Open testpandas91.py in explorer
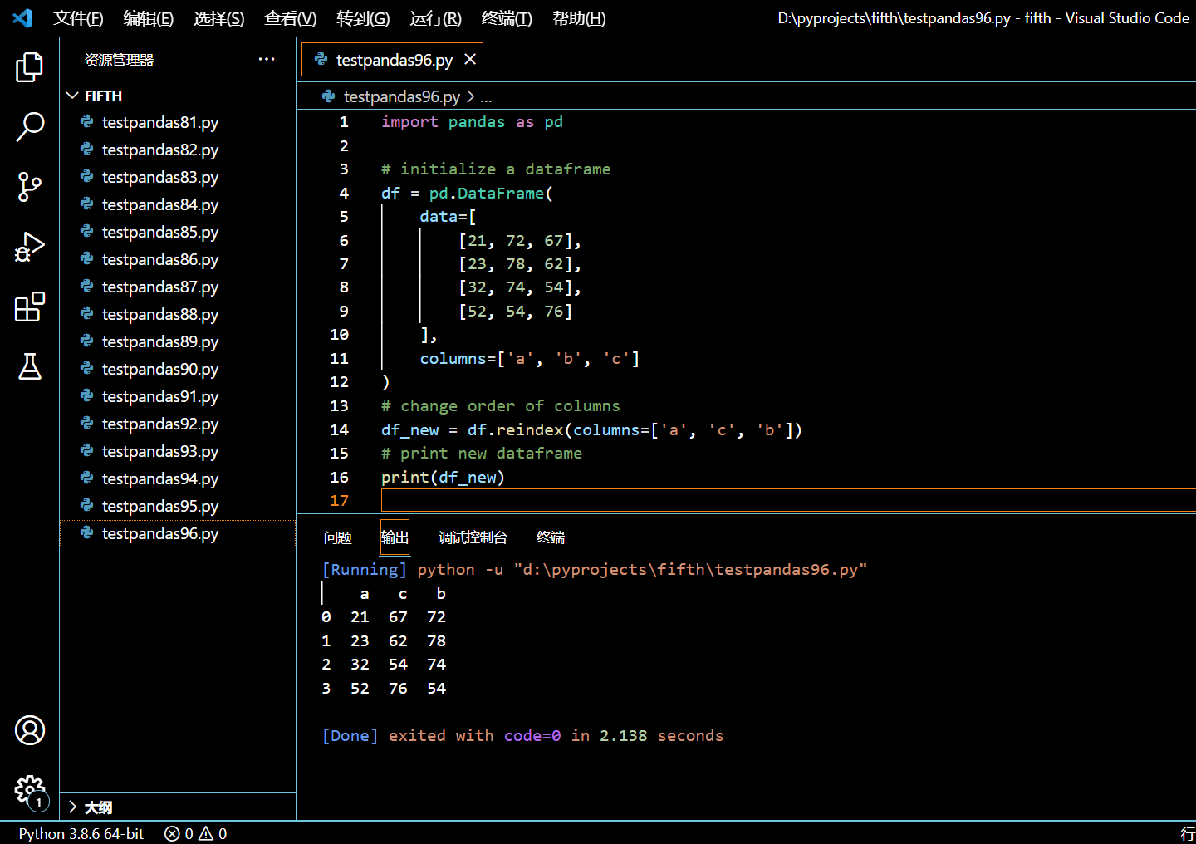The height and width of the screenshot is (844, 1196). click(178, 396)
